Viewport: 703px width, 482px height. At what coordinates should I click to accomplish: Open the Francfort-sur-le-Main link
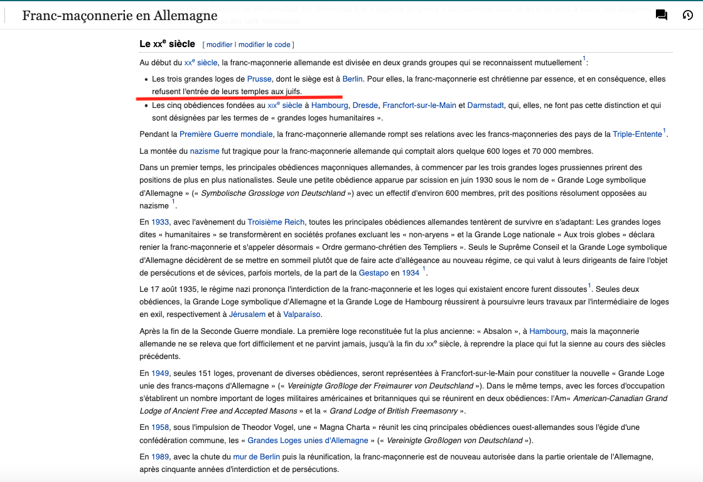coord(419,105)
